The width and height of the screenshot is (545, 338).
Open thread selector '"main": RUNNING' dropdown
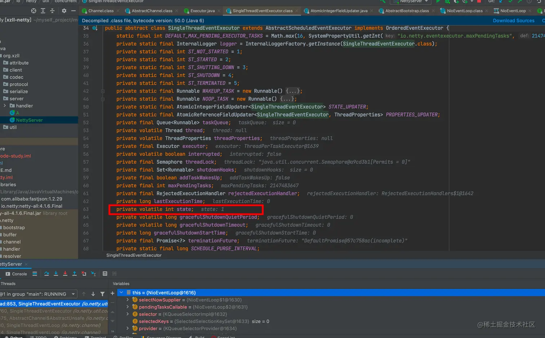click(x=39, y=294)
